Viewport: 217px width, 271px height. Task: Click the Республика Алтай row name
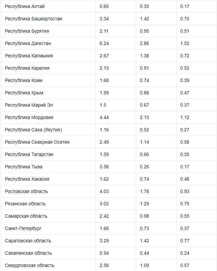point(25,6)
